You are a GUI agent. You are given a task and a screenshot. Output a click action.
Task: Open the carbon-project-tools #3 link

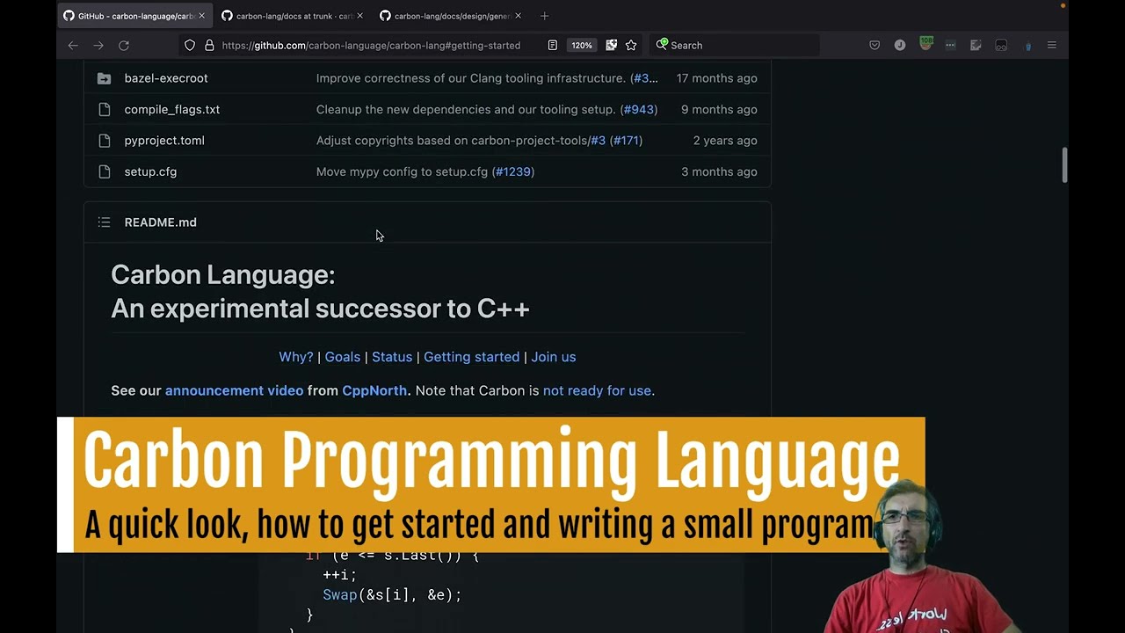(x=598, y=141)
